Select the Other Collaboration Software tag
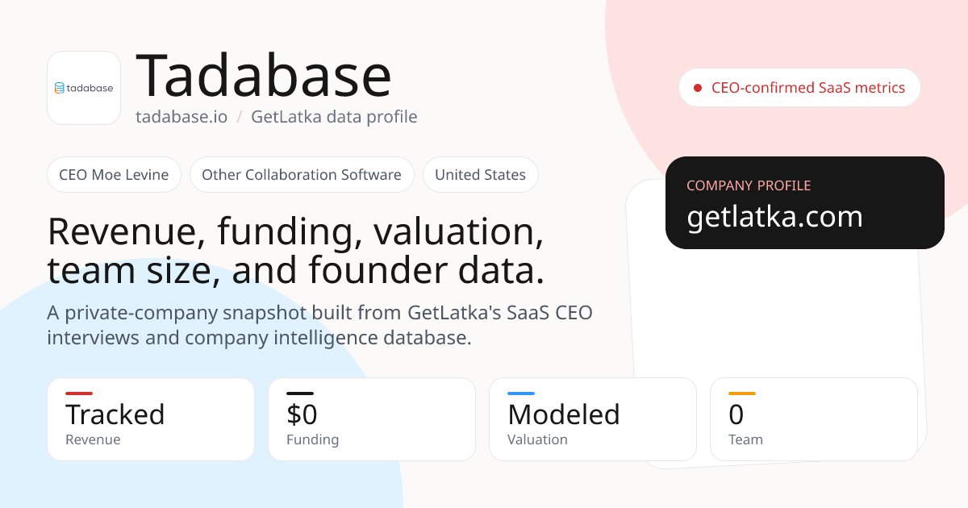Viewport: 968px width, 508px height. point(302,175)
